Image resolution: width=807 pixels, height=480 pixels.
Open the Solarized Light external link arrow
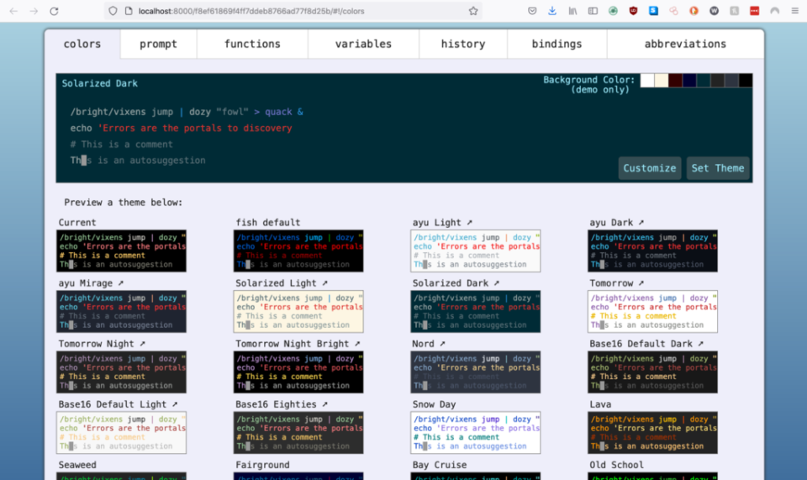tap(324, 283)
